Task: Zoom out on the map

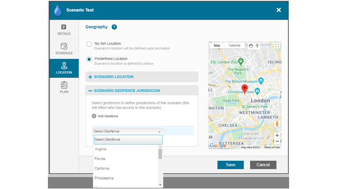Action: point(277,141)
